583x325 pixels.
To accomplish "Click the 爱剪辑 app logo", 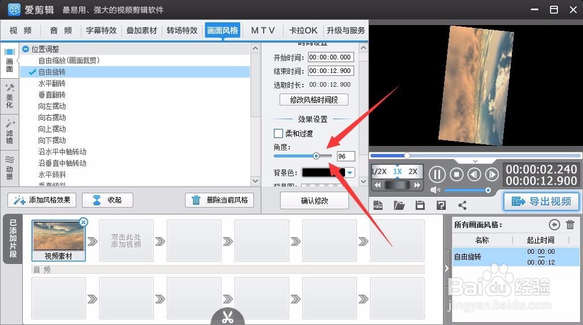I will [14, 10].
